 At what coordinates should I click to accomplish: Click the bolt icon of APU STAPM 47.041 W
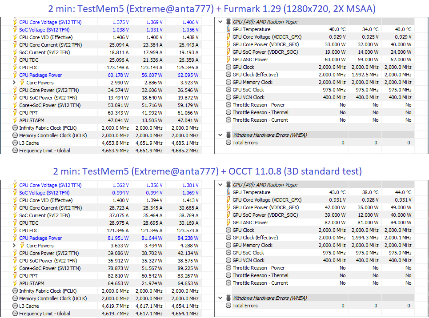(x=15, y=120)
